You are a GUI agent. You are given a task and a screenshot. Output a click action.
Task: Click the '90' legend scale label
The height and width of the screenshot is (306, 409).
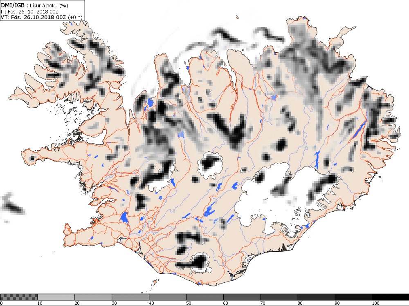pos(337,303)
